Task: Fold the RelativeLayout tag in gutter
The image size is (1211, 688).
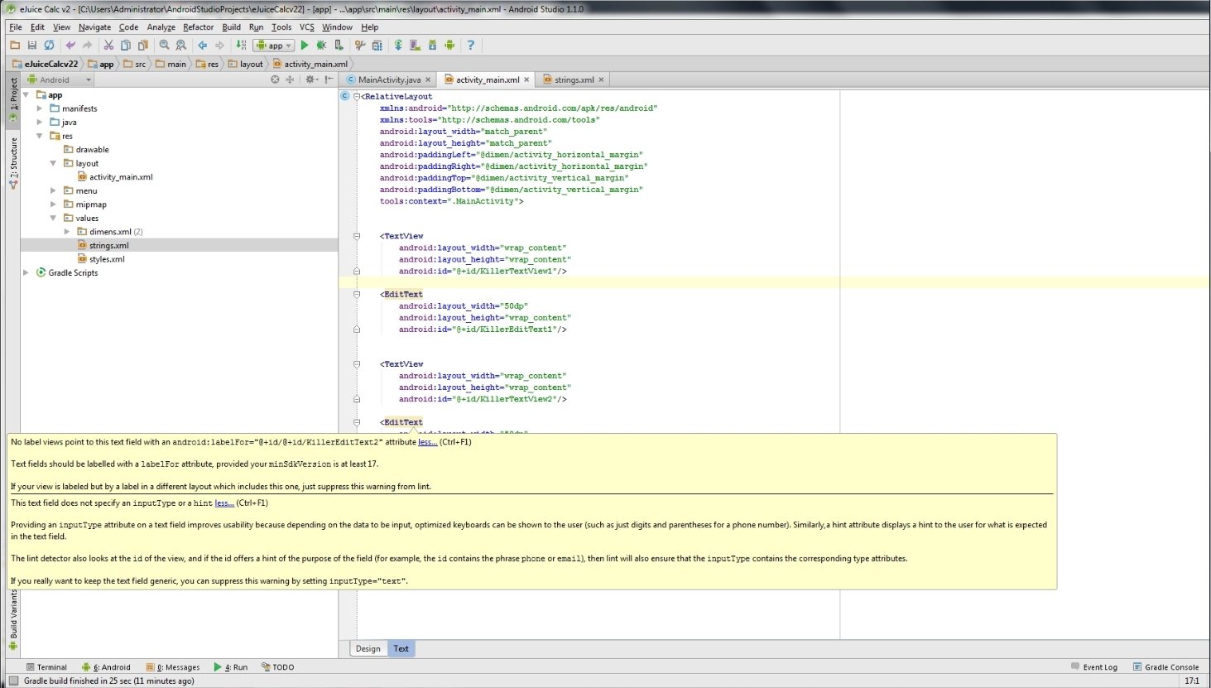Action: (x=357, y=96)
